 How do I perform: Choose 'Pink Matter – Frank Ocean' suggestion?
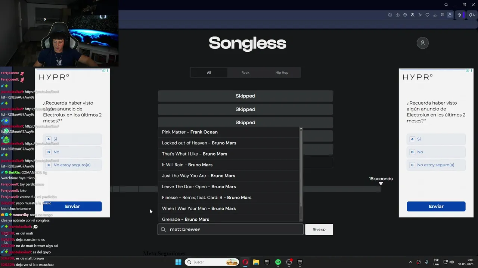pyautogui.click(x=229, y=132)
